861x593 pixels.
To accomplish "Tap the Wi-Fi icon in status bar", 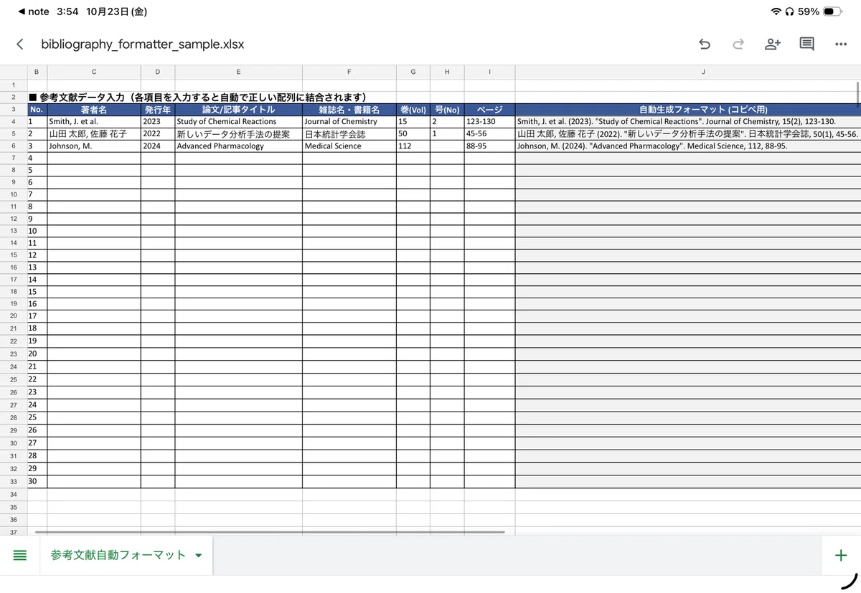I will point(776,11).
